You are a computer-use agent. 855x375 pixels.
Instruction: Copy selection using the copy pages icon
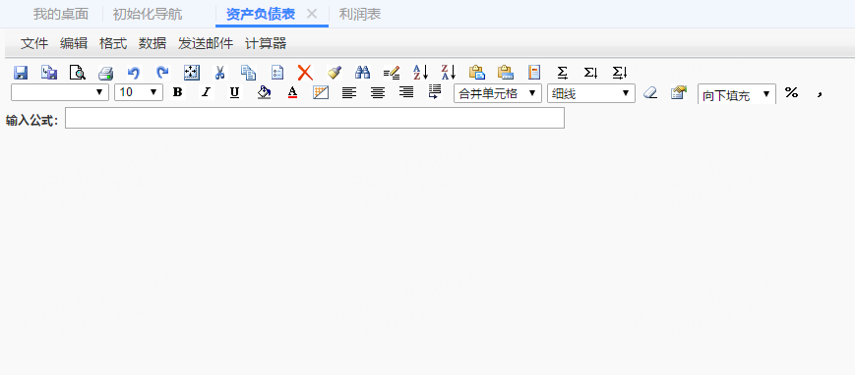(248, 73)
